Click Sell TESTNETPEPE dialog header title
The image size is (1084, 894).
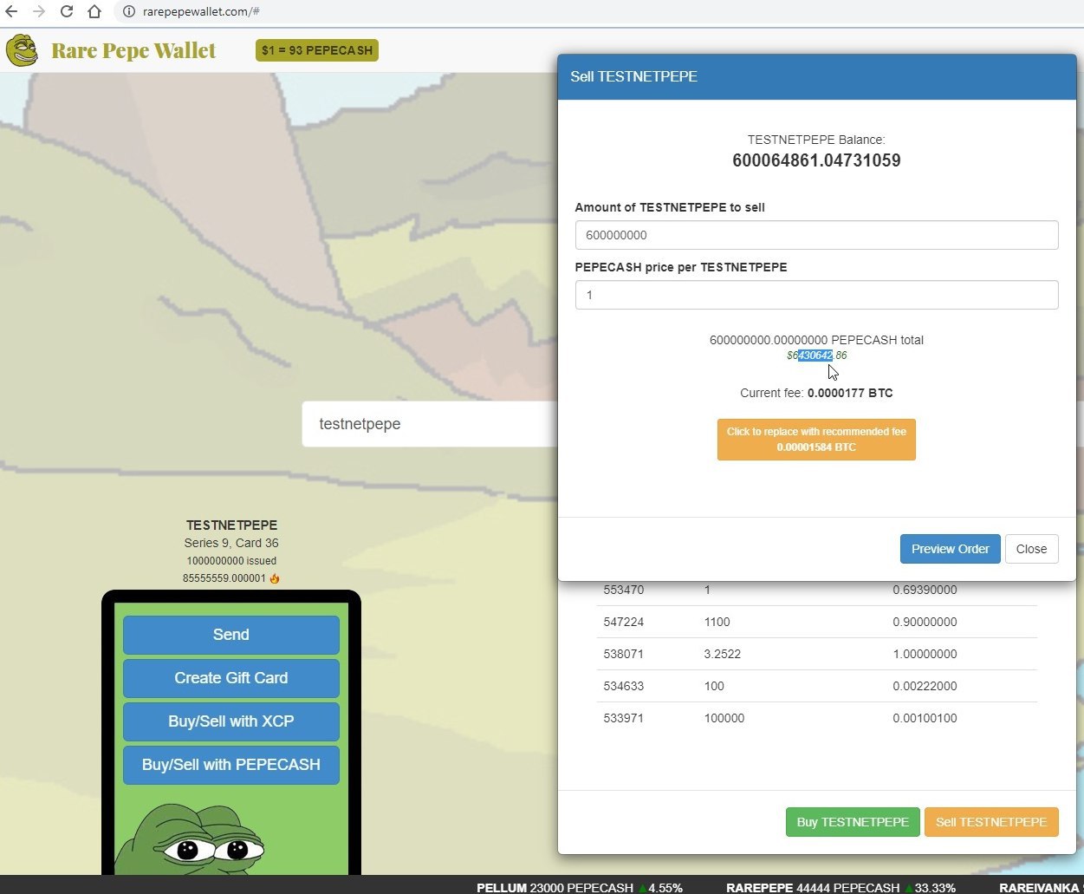(x=633, y=76)
